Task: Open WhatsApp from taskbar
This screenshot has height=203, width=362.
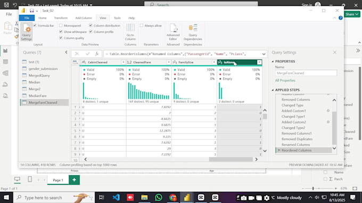Action: click(x=159, y=198)
